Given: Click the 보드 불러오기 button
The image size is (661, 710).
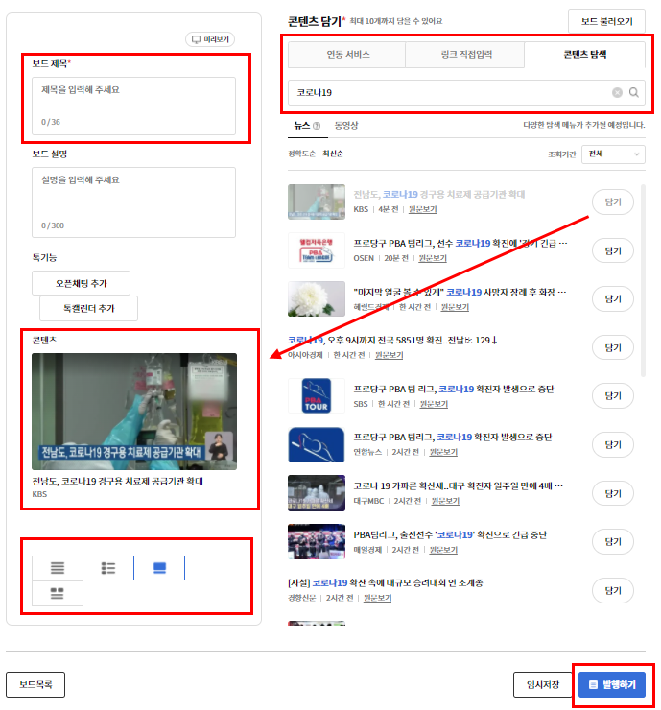Looking at the screenshot, I should [606, 21].
